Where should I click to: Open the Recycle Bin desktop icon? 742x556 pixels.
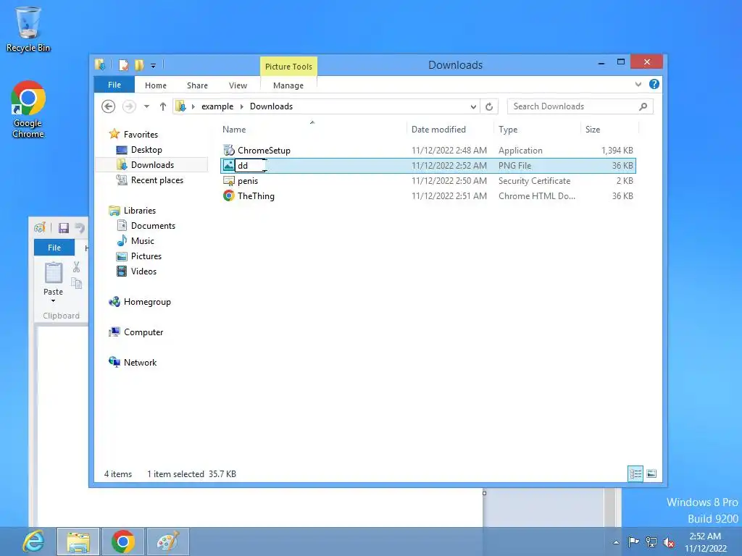tap(28, 29)
